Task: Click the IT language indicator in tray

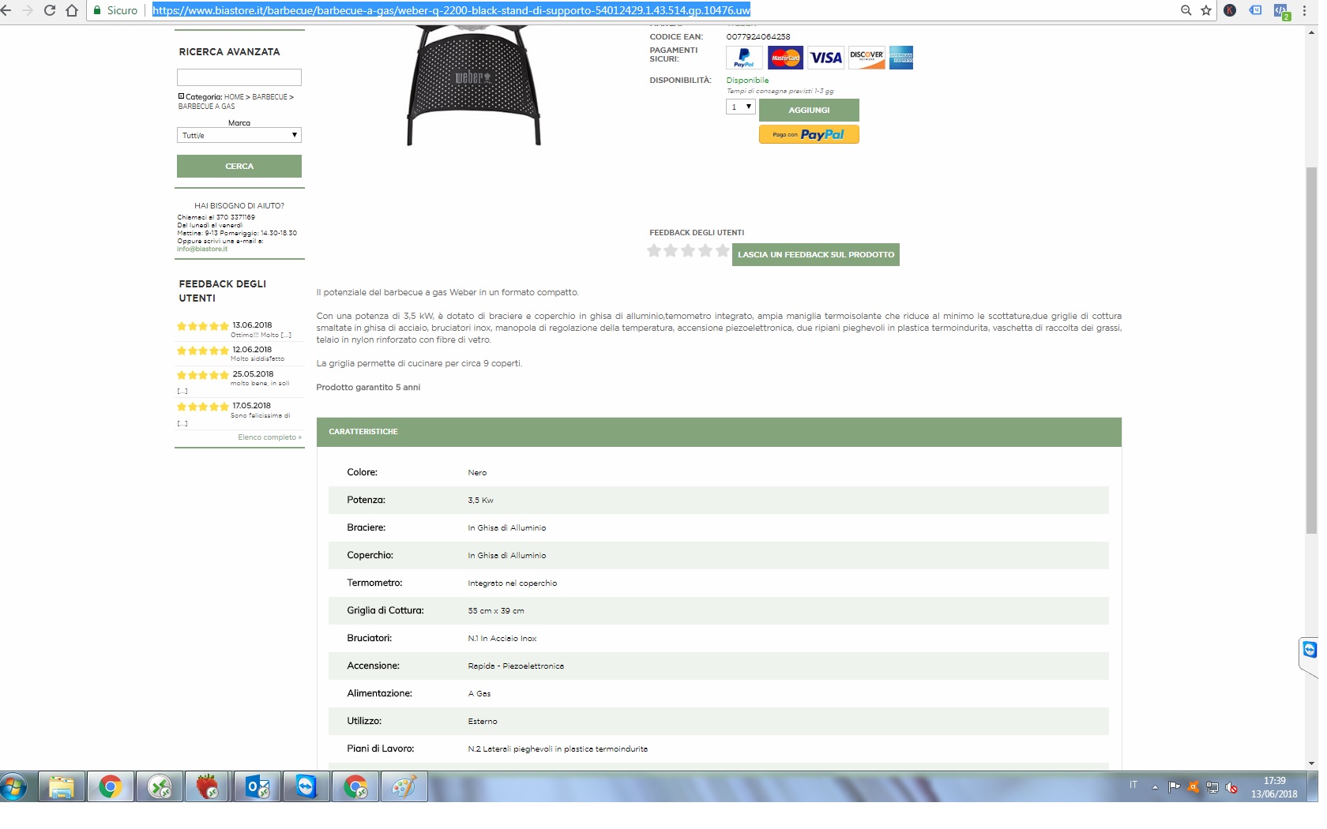Action: click(x=1133, y=785)
